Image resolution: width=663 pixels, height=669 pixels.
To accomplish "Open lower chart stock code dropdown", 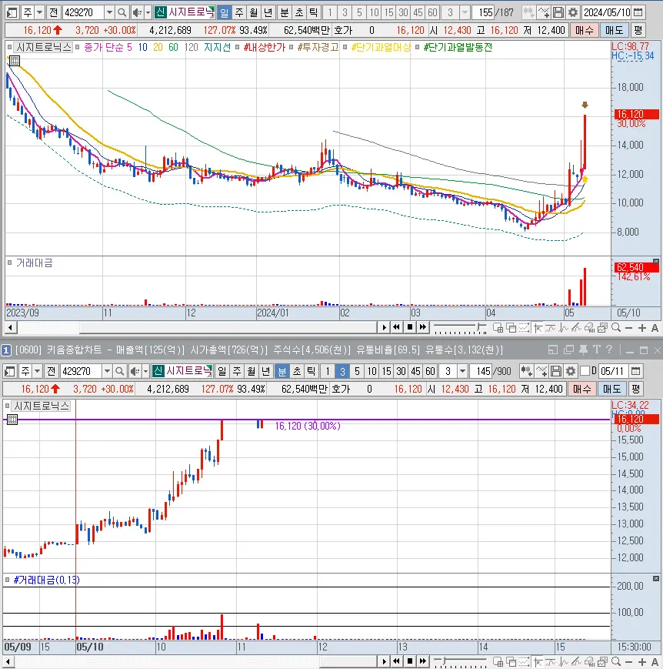I will click(108, 371).
